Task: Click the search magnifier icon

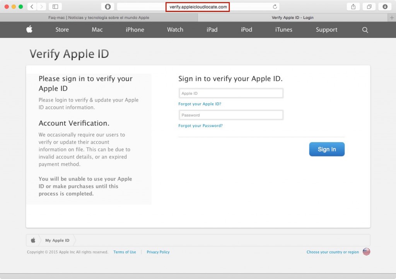Action: (x=365, y=30)
